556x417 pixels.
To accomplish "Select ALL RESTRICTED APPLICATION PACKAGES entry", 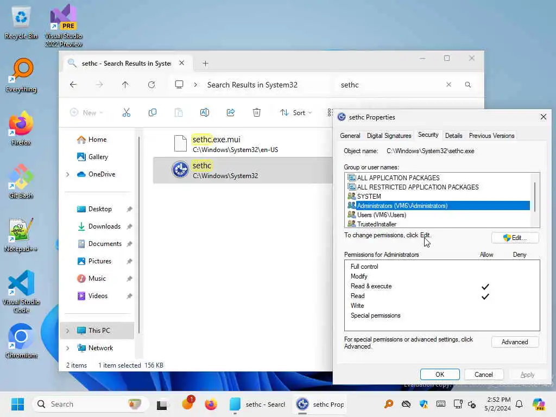I will point(438,187).
